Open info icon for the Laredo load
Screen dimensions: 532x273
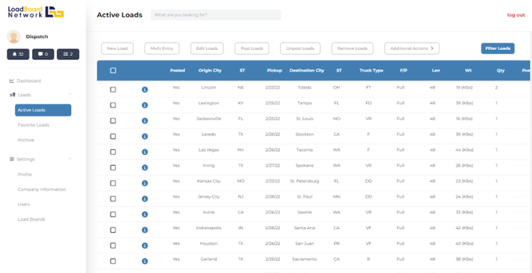pos(145,136)
